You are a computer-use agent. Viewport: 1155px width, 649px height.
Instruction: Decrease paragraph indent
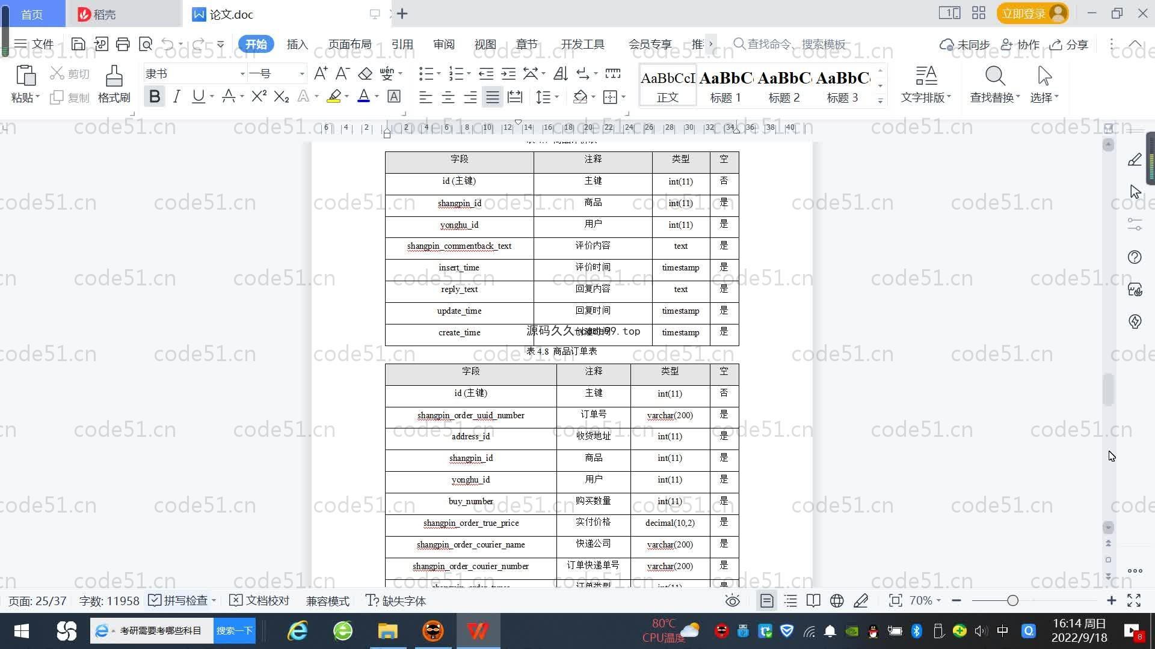click(x=486, y=73)
